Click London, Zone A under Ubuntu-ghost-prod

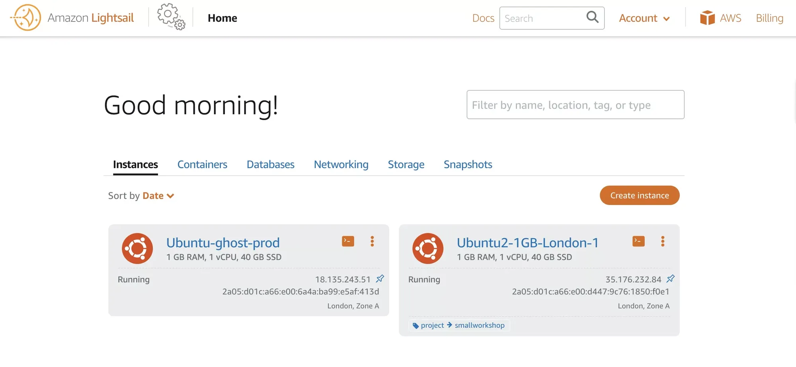pyautogui.click(x=353, y=306)
